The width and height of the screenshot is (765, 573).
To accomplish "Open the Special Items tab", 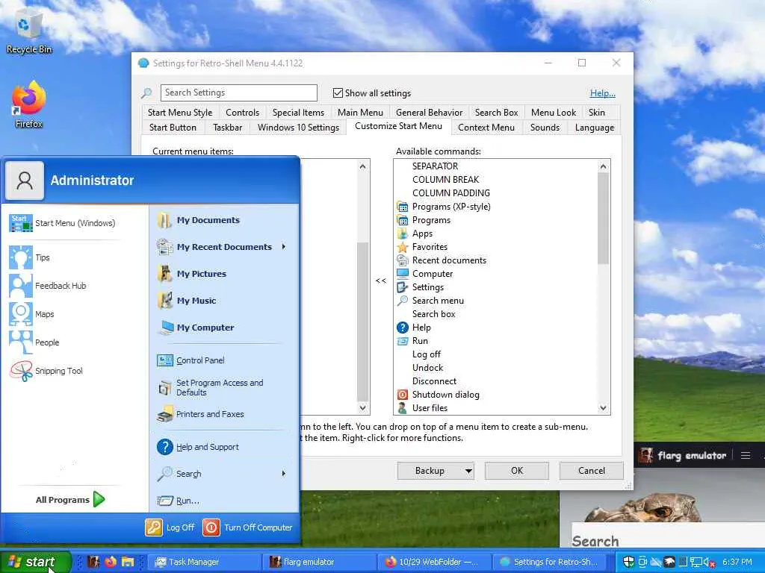I will coord(298,113).
